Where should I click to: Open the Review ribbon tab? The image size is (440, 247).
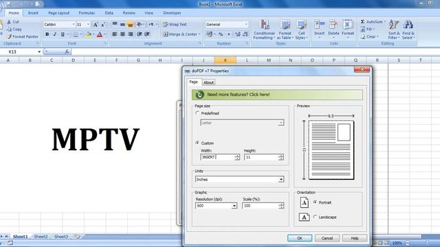coord(129,13)
